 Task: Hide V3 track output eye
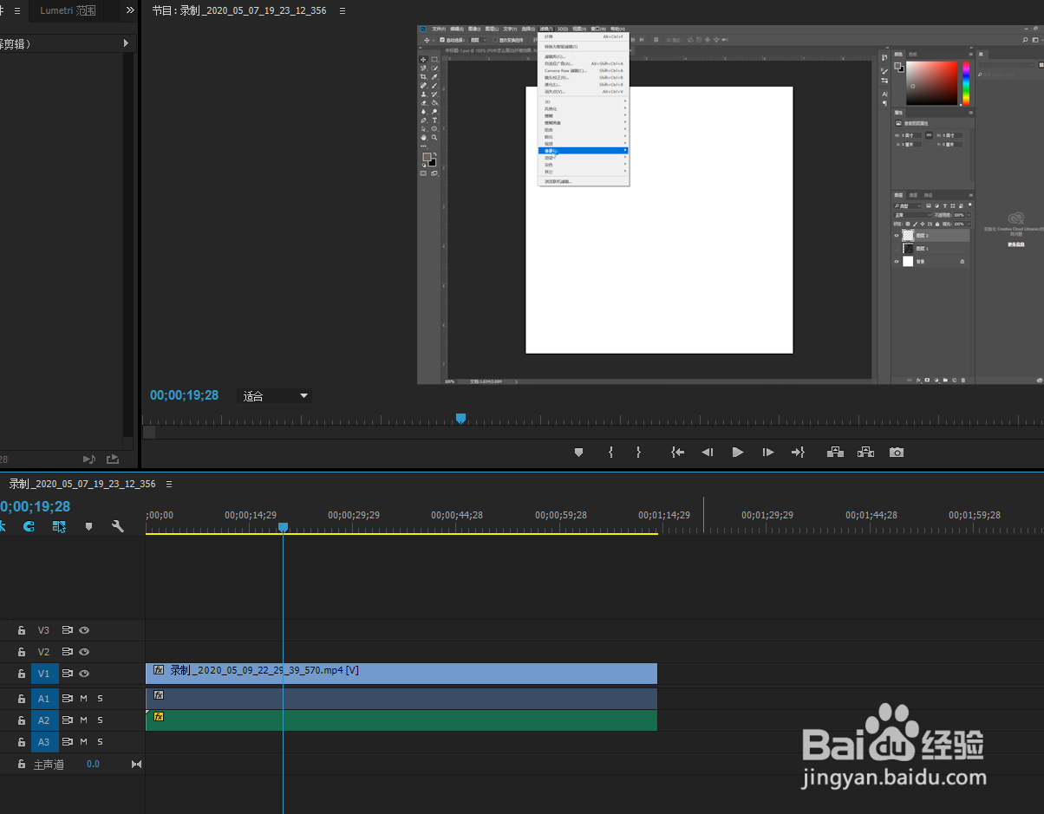click(x=85, y=630)
